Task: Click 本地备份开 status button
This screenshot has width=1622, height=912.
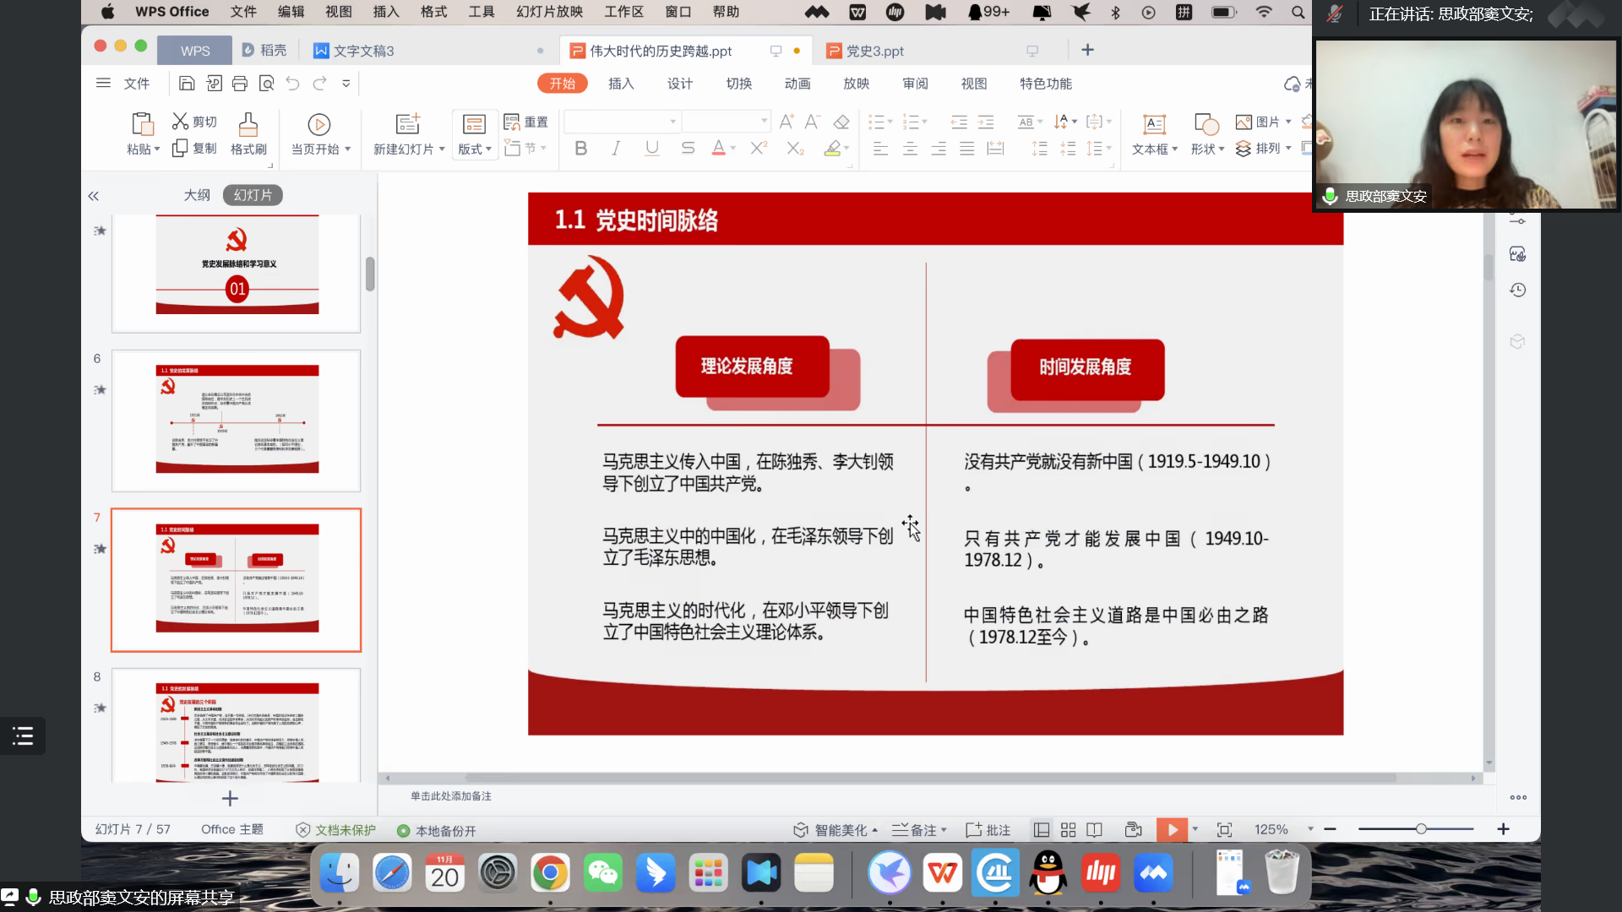Action: (x=437, y=831)
